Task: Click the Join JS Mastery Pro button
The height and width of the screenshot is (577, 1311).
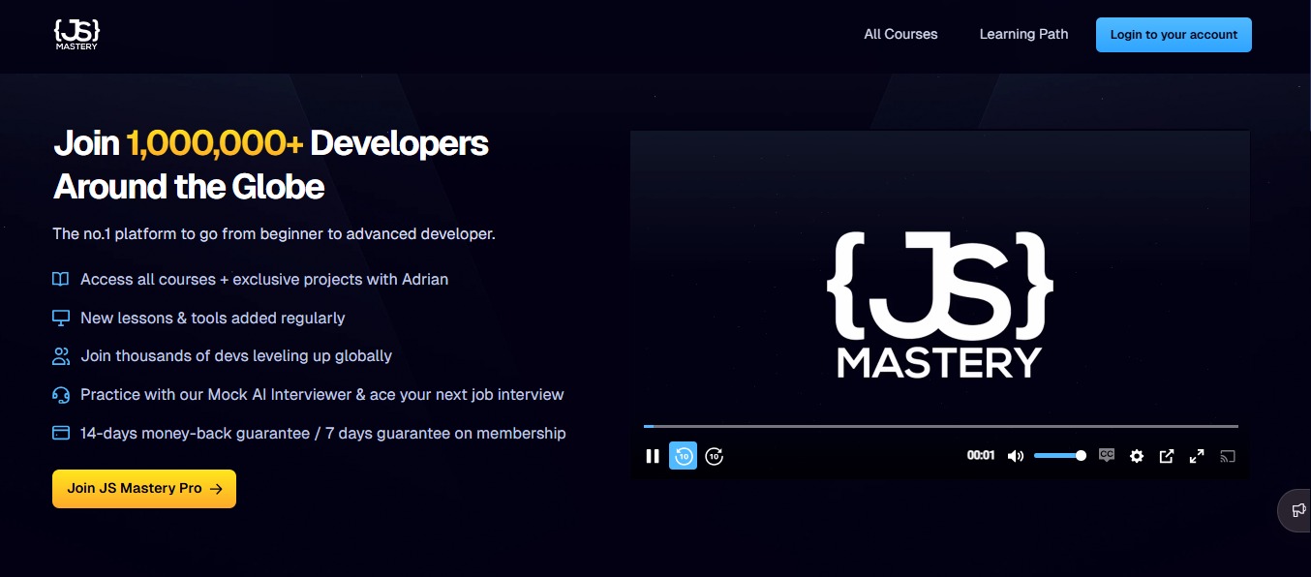Action: [144, 489]
